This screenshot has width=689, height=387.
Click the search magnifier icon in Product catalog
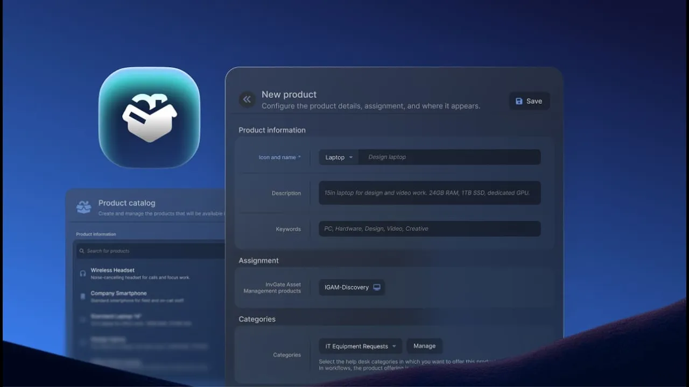pyautogui.click(x=81, y=251)
